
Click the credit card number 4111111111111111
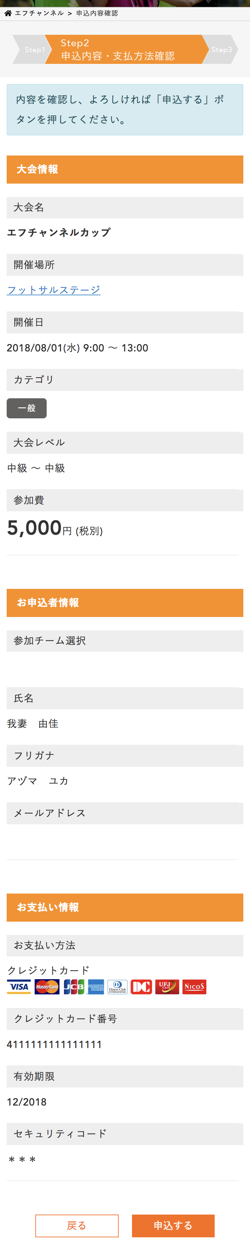(x=54, y=1044)
